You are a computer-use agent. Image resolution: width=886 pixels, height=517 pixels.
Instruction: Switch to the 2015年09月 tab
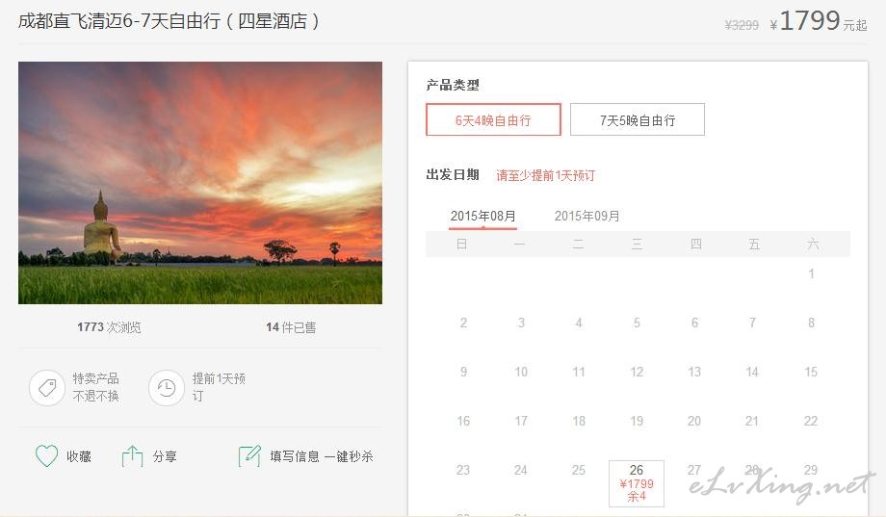pyautogui.click(x=587, y=217)
